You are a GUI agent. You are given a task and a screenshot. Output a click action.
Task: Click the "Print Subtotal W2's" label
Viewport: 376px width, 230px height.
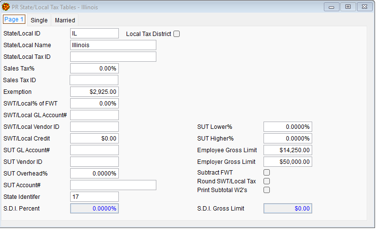[x=222, y=190]
